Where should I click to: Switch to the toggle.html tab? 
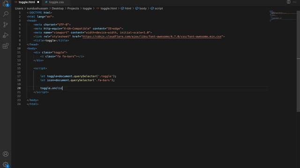(27, 2)
